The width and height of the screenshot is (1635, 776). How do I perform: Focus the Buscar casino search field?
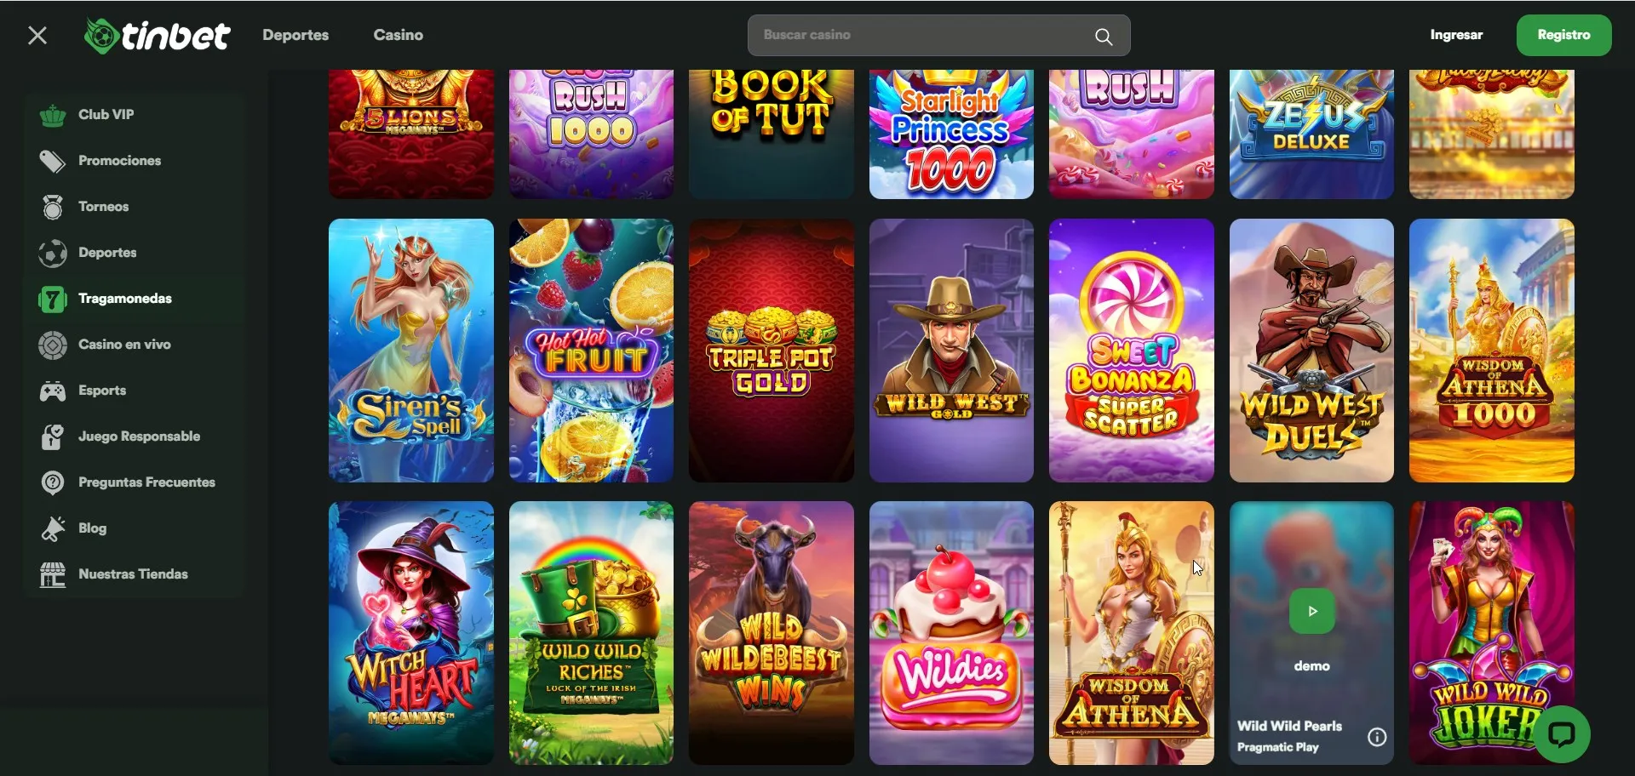(x=938, y=35)
